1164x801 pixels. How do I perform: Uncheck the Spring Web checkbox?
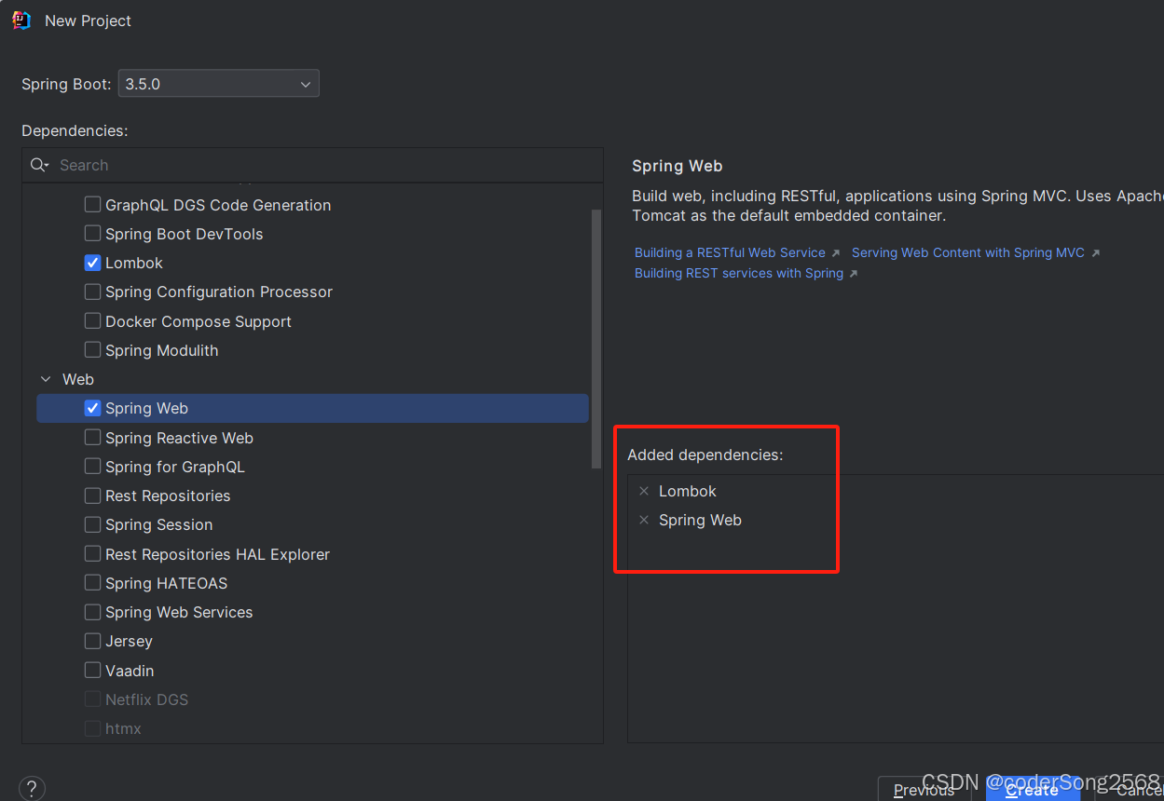[92, 408]
